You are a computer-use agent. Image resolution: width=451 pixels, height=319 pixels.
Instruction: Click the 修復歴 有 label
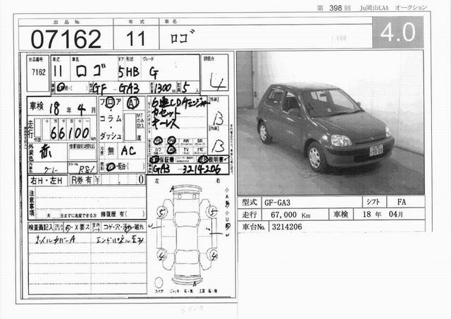coord(113,214)
